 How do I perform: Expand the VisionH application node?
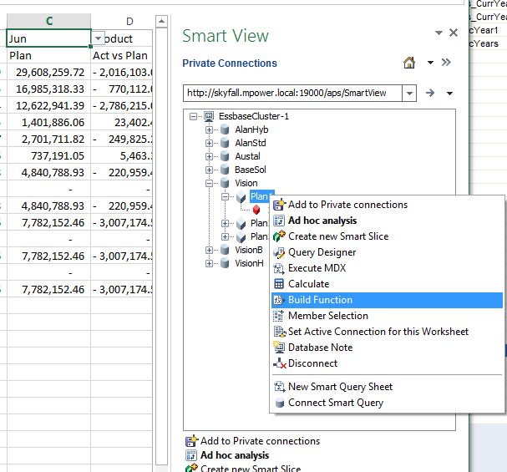(x=209, y=263)
